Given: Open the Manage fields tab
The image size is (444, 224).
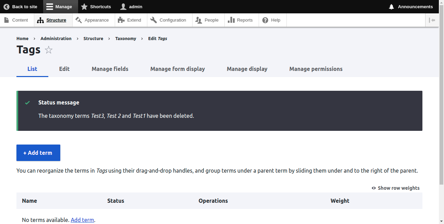Looking at the screenshot, I should (110, 69).
